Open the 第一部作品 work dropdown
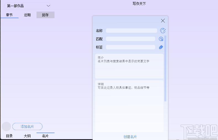 pyautogui.click(x=28, y=6)
